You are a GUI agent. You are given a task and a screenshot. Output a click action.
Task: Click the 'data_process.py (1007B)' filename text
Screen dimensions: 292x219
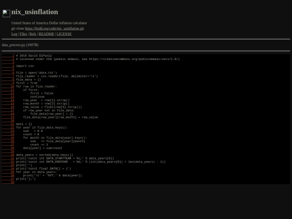point(20,45)
